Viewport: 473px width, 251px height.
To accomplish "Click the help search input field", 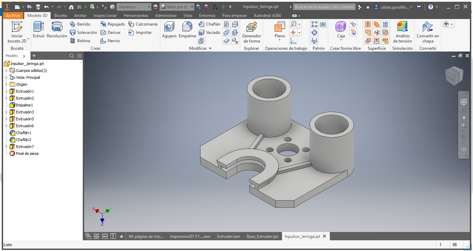I will (324, 7).
